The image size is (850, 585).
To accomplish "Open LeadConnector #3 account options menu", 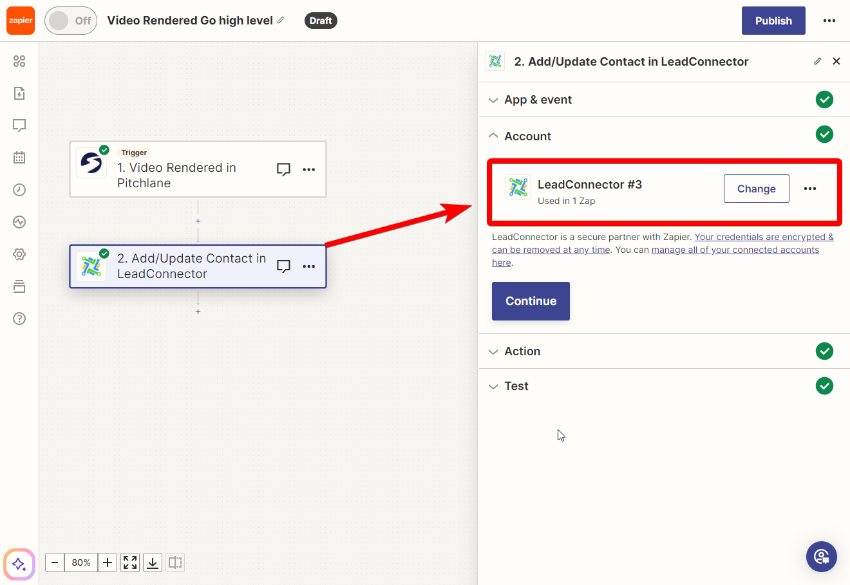I will coord(810,189).
